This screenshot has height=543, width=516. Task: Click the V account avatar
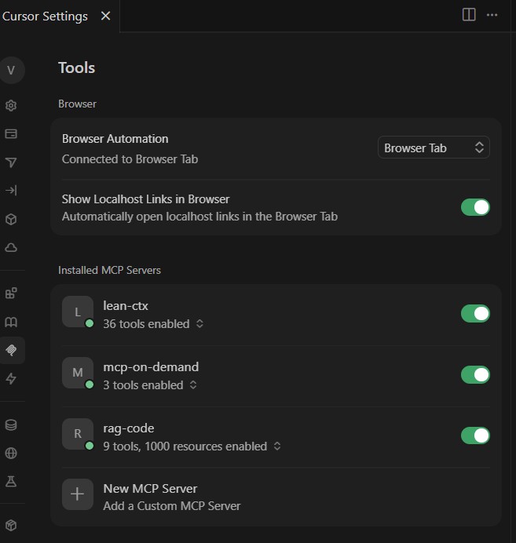point(11,70)
